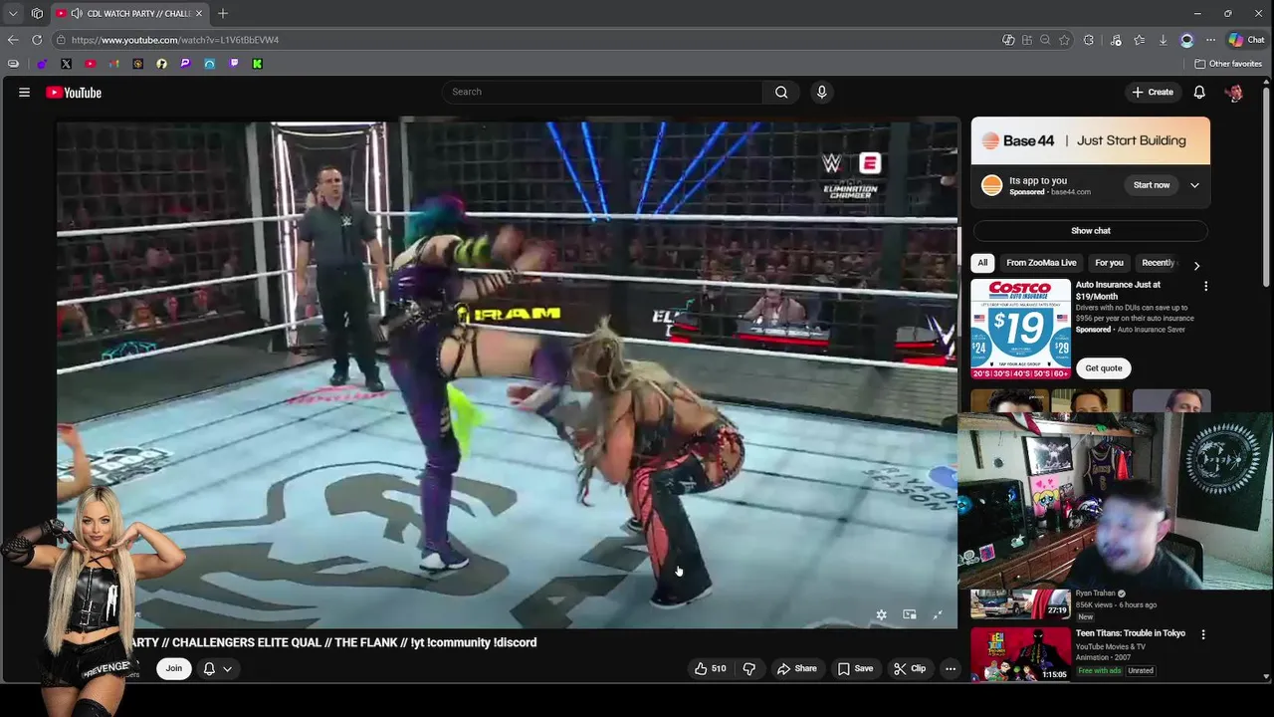This screenshot has width=1274, height=717.
Task: Open more actions ellipsis below video
Action: tap(951, 668)
